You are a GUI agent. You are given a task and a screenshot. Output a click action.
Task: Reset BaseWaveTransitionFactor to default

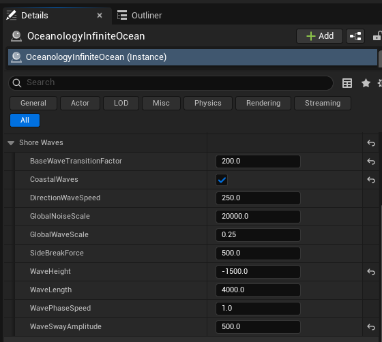371,161
